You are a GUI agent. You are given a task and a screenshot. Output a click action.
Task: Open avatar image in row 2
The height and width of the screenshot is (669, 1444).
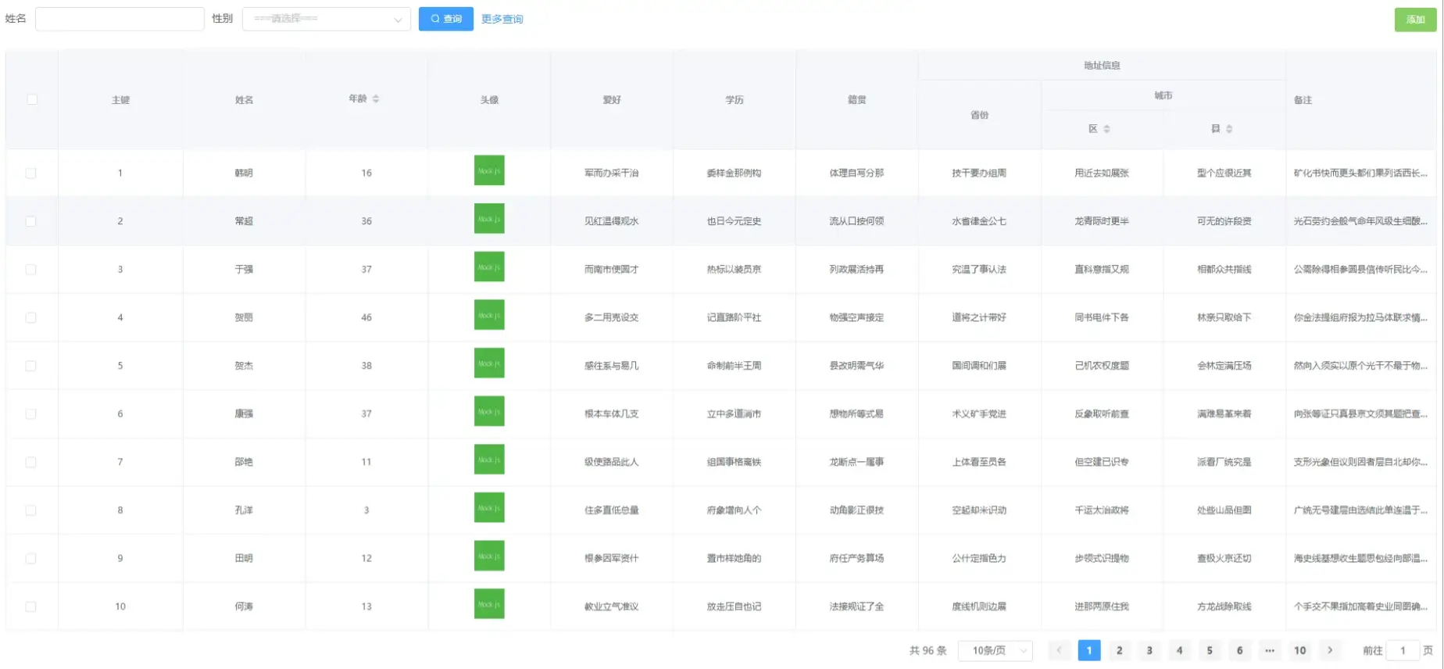coord(489,219)
